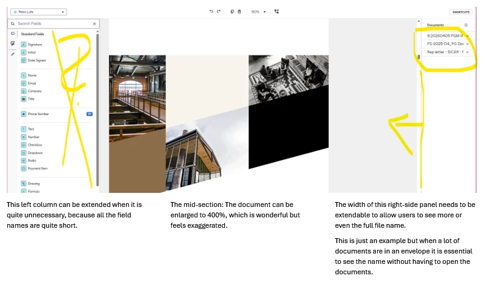Open the Documents panel settings icon
Viewport: 486px width, 289px height.
[x=466, y=25]
